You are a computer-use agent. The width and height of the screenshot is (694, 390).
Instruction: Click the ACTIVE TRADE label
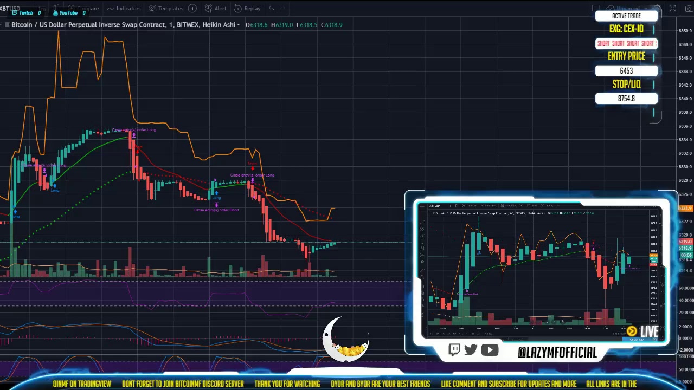(626, 16)
